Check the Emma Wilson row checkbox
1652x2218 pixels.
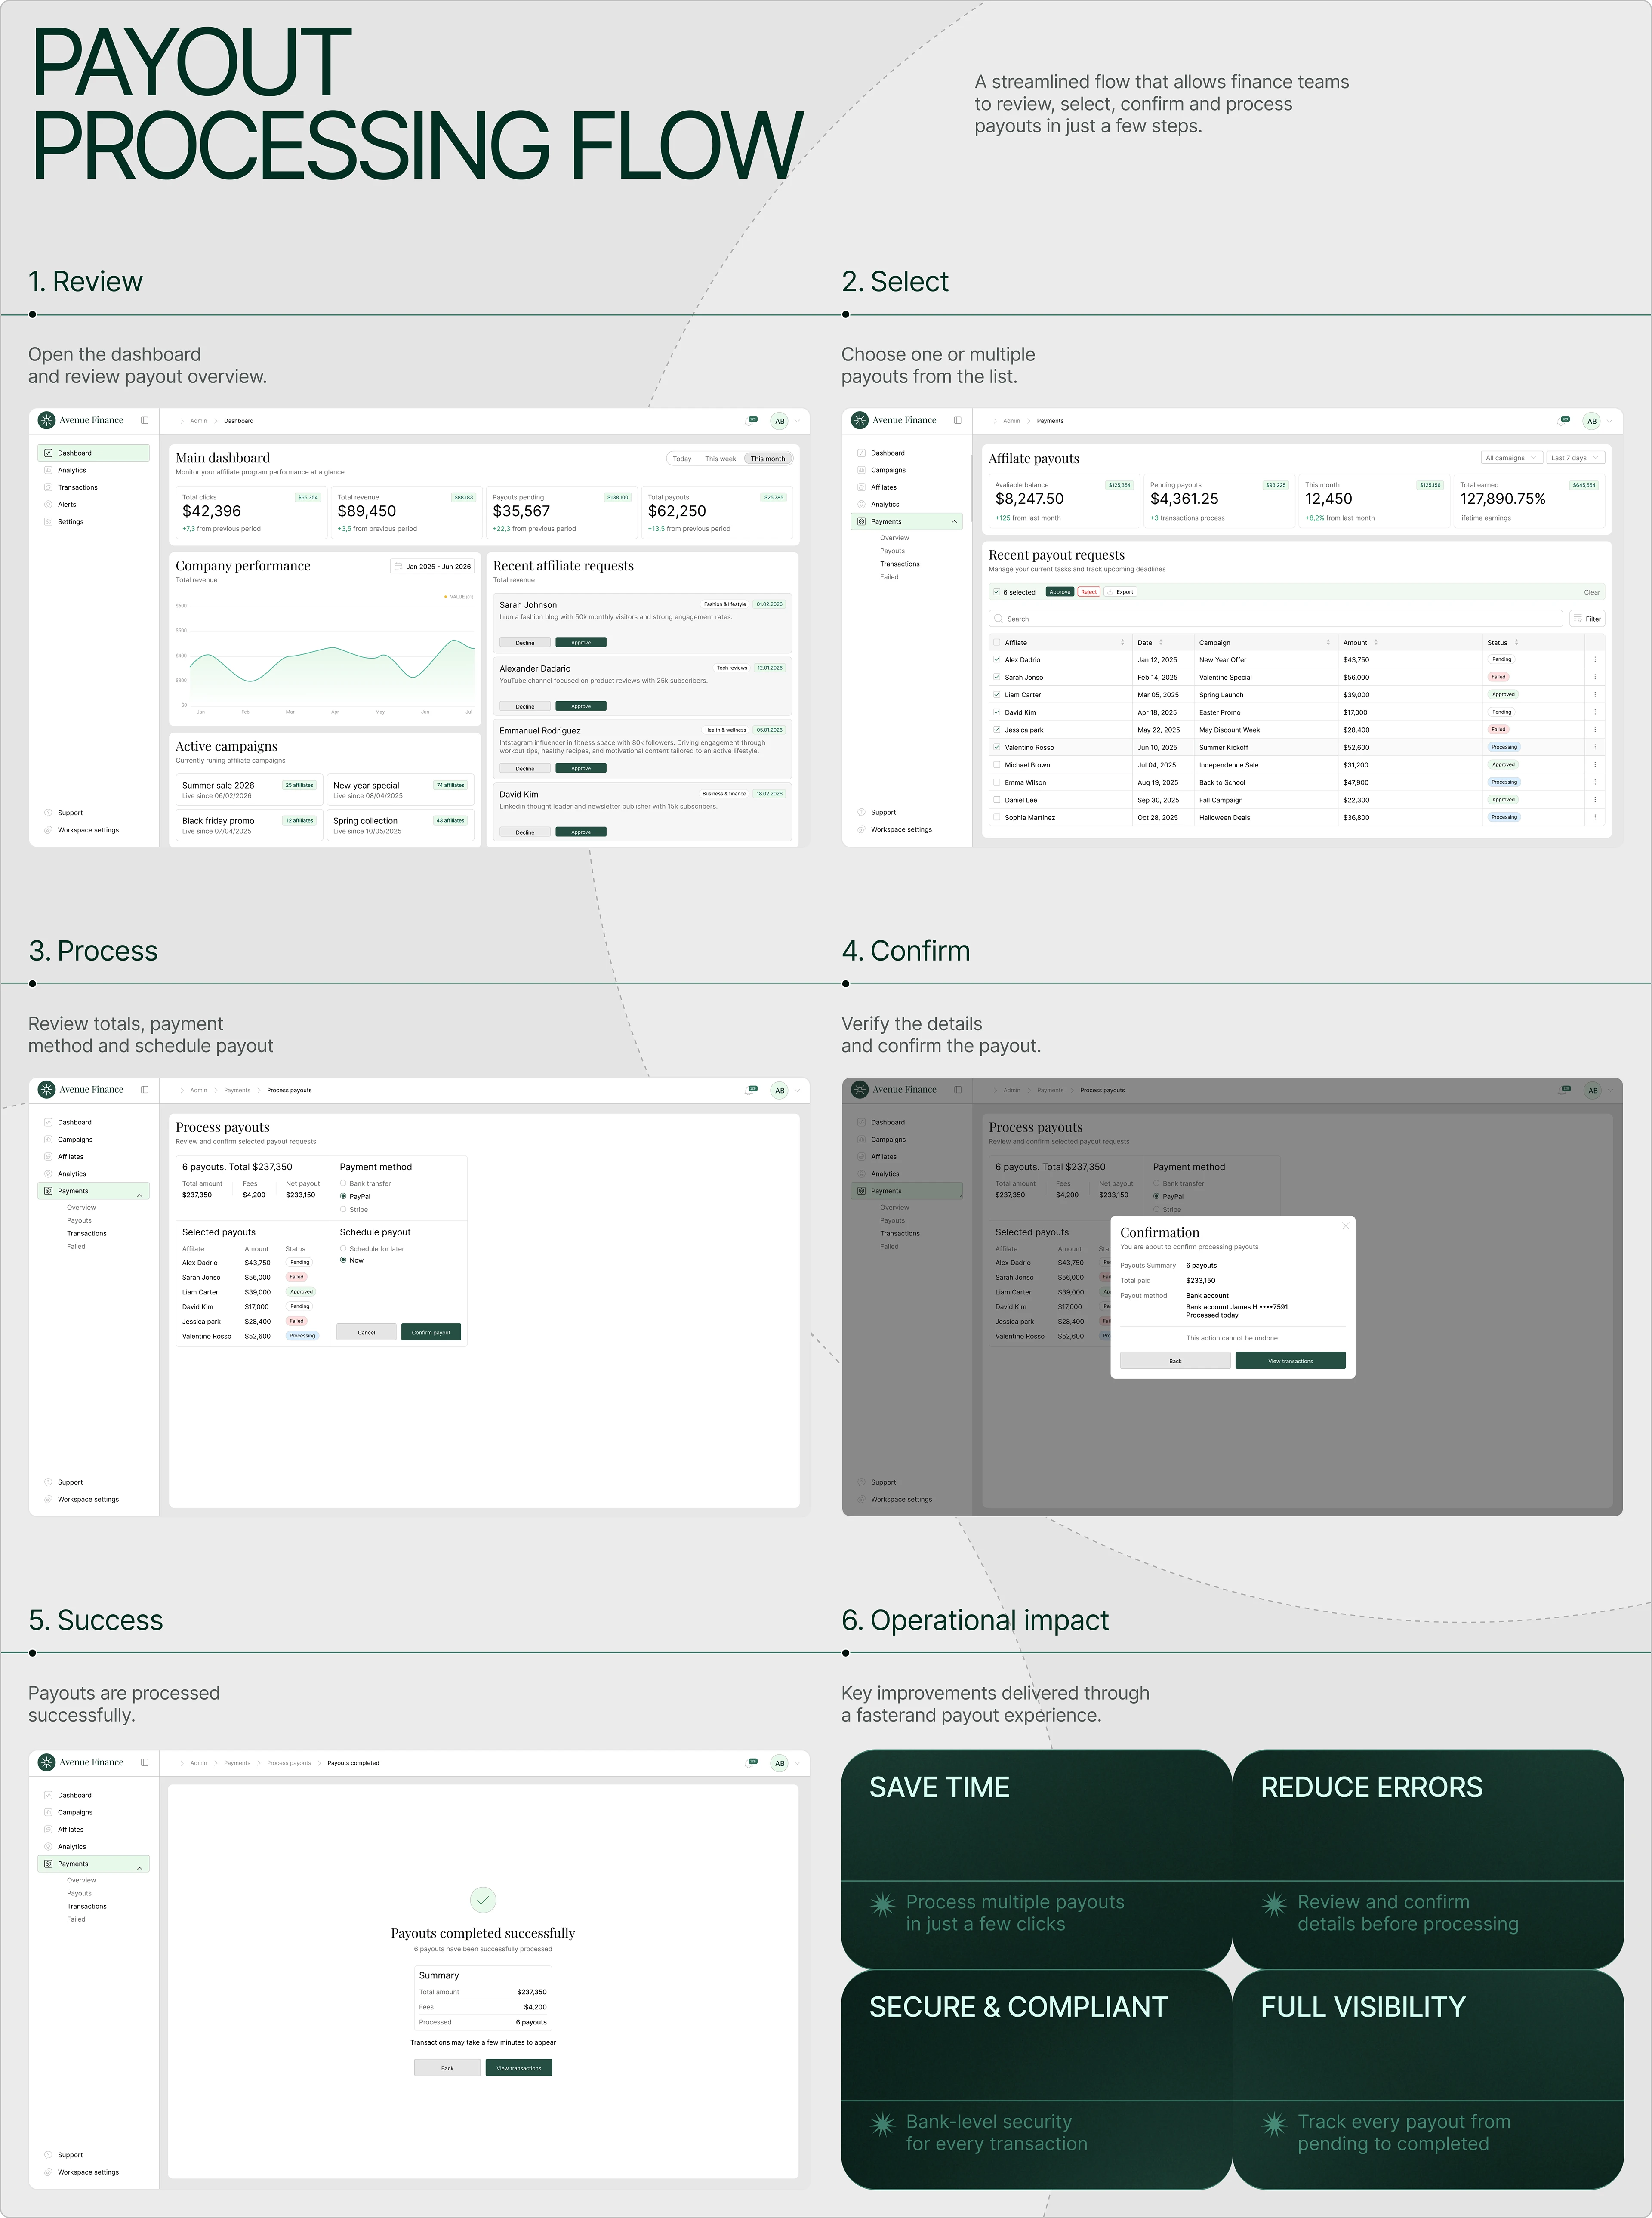[x=997, y=782]
